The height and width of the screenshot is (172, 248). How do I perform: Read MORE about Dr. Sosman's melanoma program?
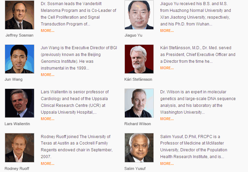(x=48, y=31)
